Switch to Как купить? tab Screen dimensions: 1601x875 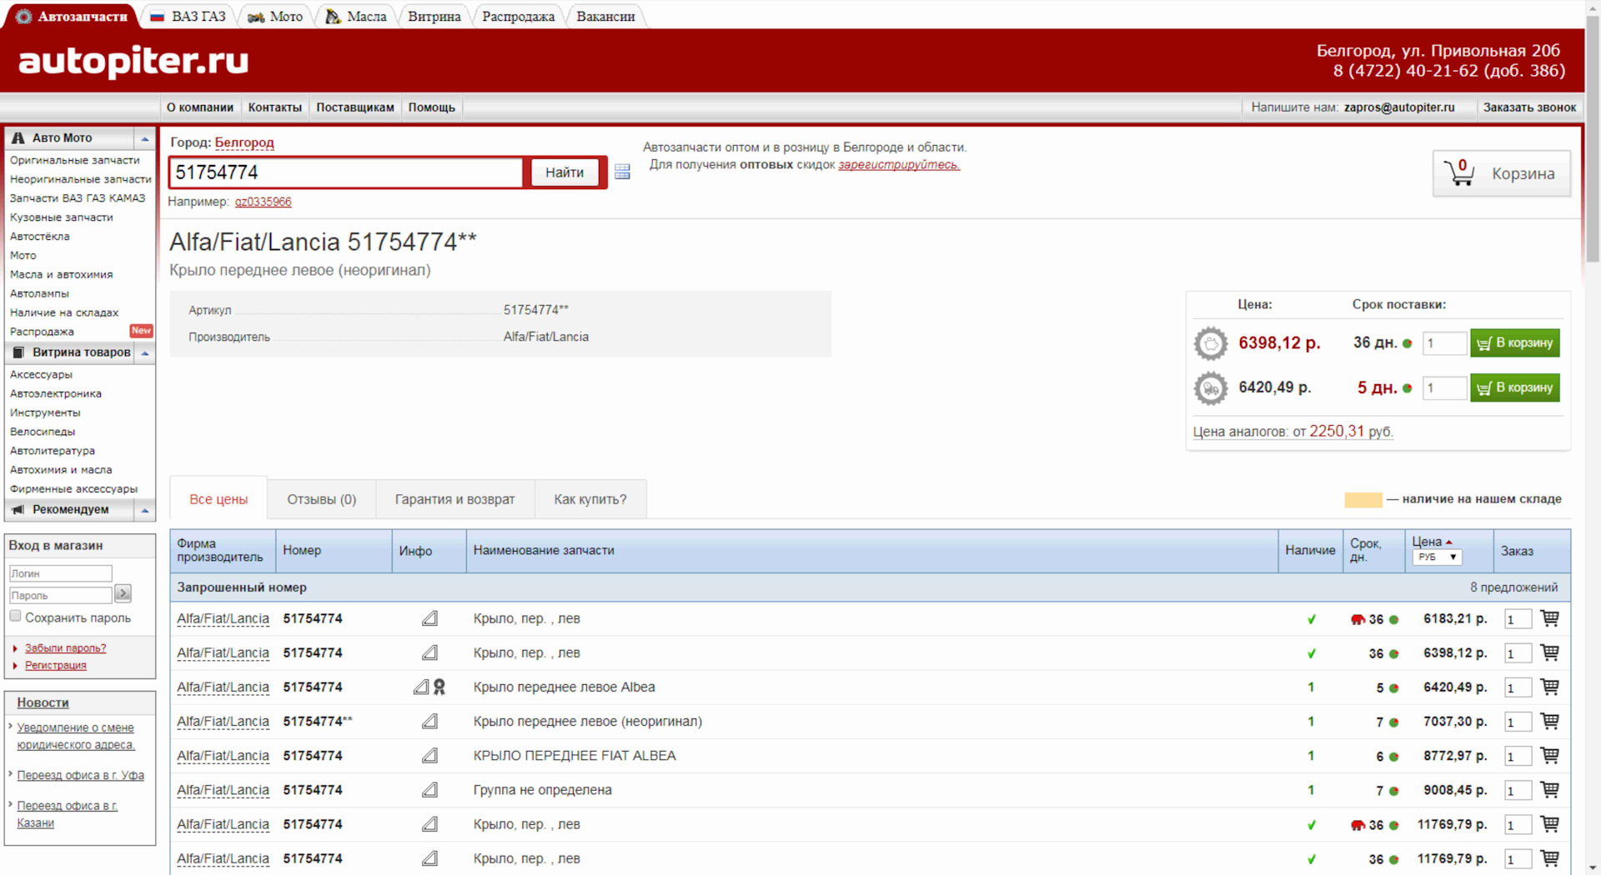pyautogui.click(x=590, y=499)
